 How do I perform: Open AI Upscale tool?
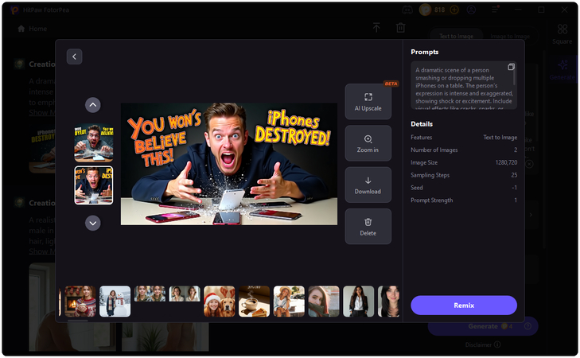point(368,102)
